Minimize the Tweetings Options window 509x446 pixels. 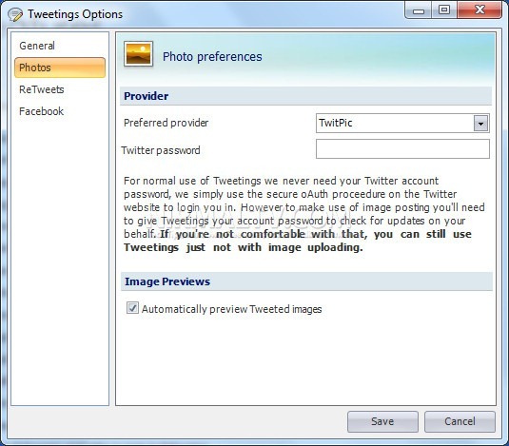(x=419, y=10)
